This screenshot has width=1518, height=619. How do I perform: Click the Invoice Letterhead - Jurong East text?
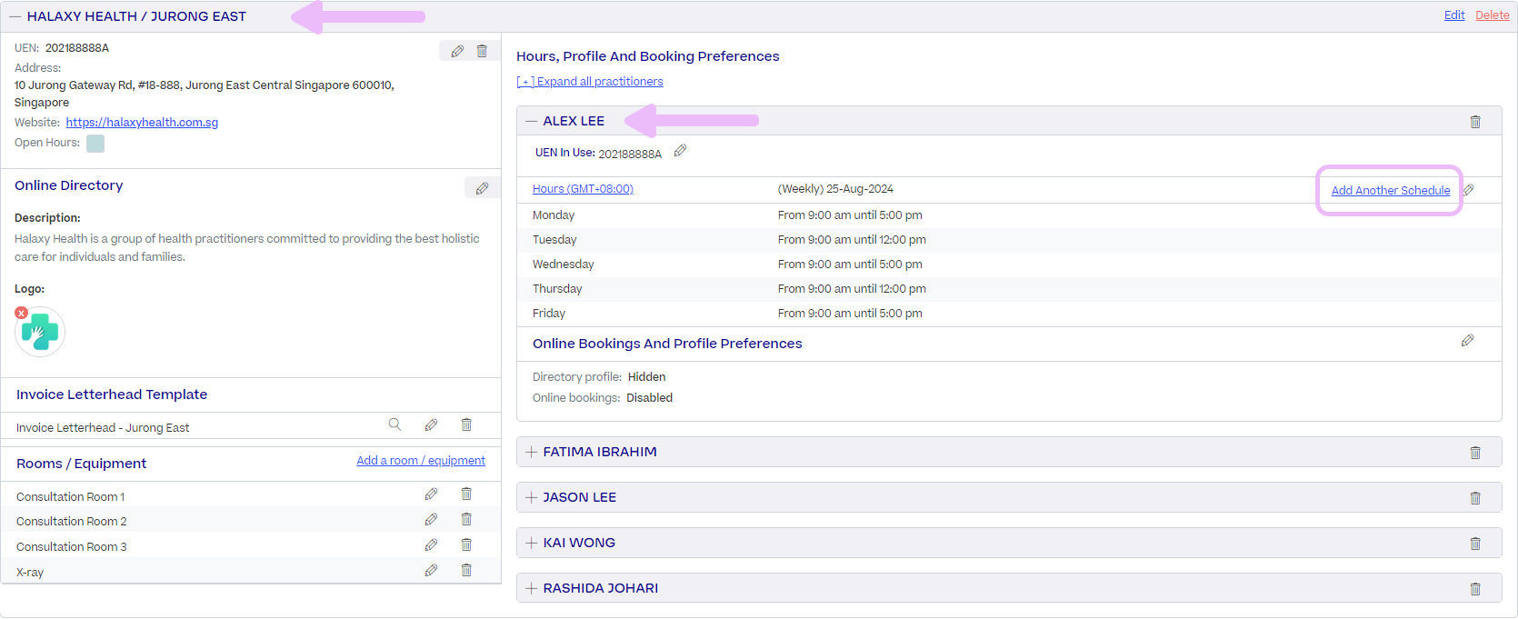103,428
